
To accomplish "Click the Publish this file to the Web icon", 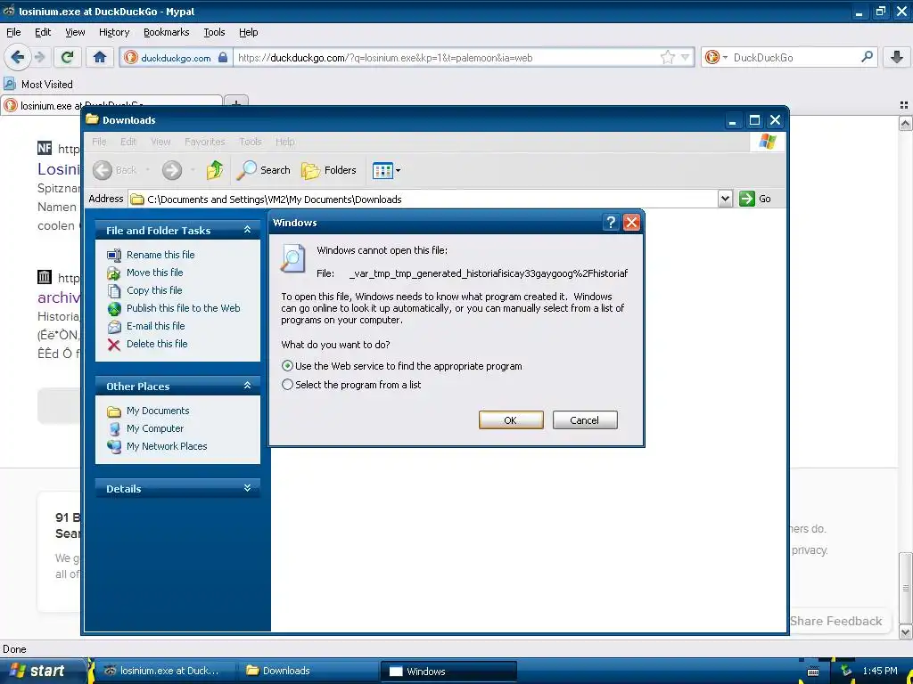I will coord(114,308).
